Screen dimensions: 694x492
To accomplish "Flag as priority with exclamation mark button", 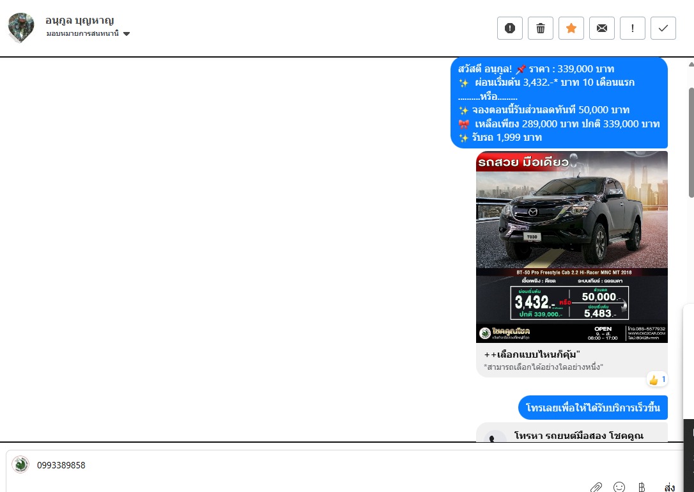I will point(633,28).
